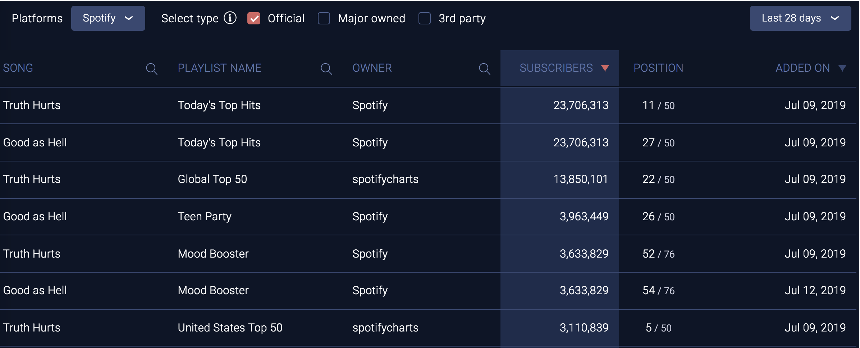860x348 pixels.
Task: Click subscriber count 3,110,839
Action: click(x=584, y=328)
